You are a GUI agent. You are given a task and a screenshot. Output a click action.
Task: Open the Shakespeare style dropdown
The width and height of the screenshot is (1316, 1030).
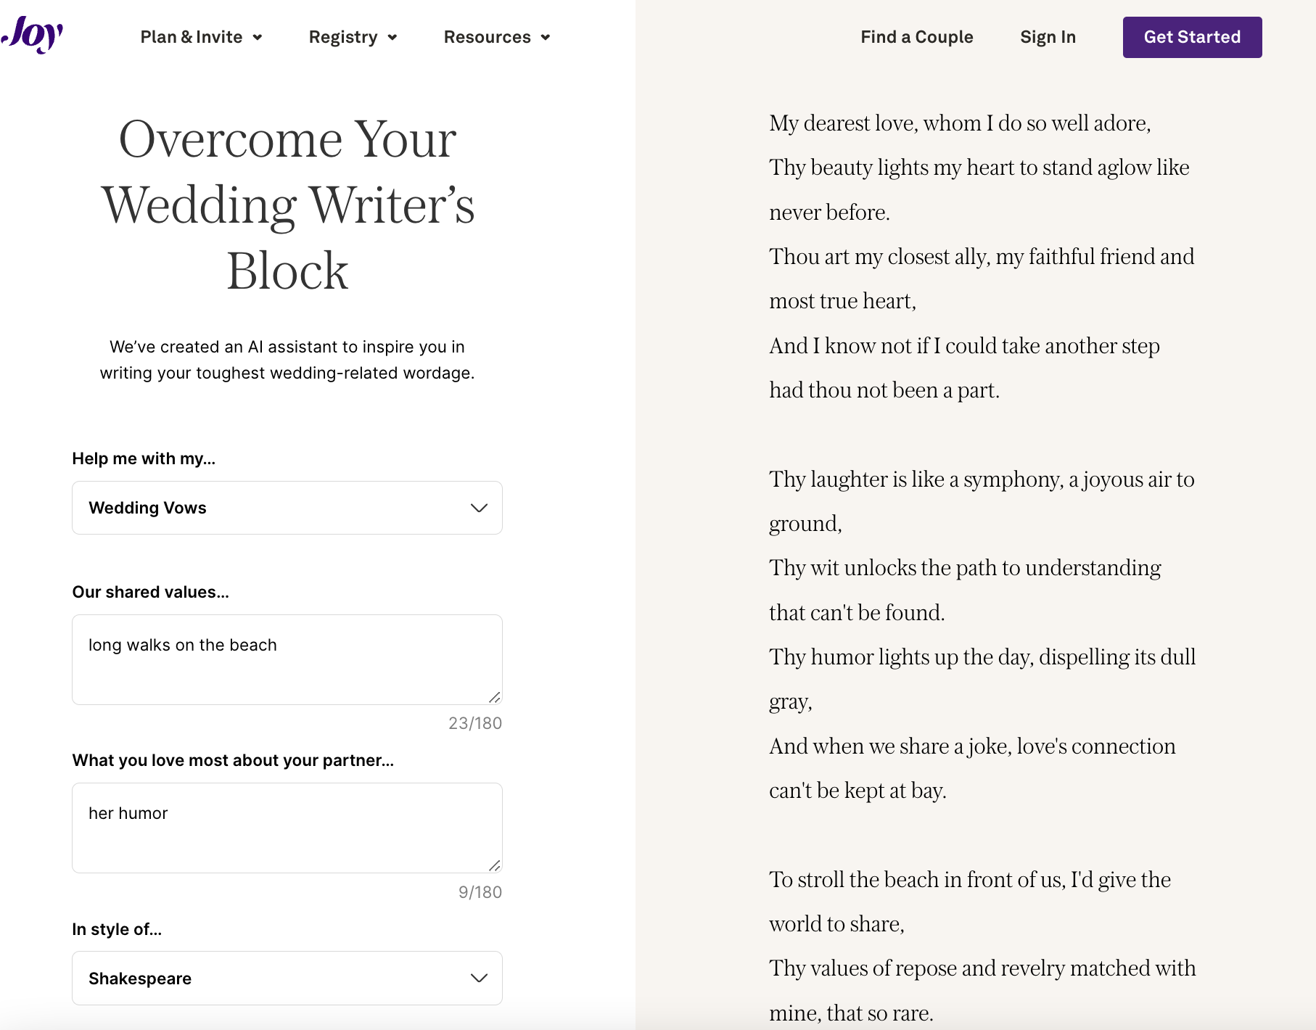tap(287, 978)
